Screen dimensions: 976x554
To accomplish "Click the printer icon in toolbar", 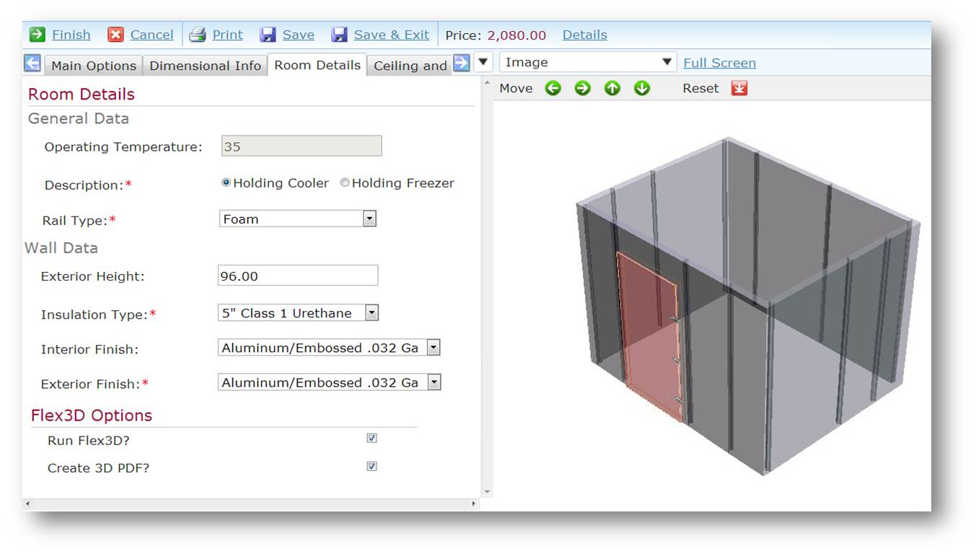I will coord(198,35).
